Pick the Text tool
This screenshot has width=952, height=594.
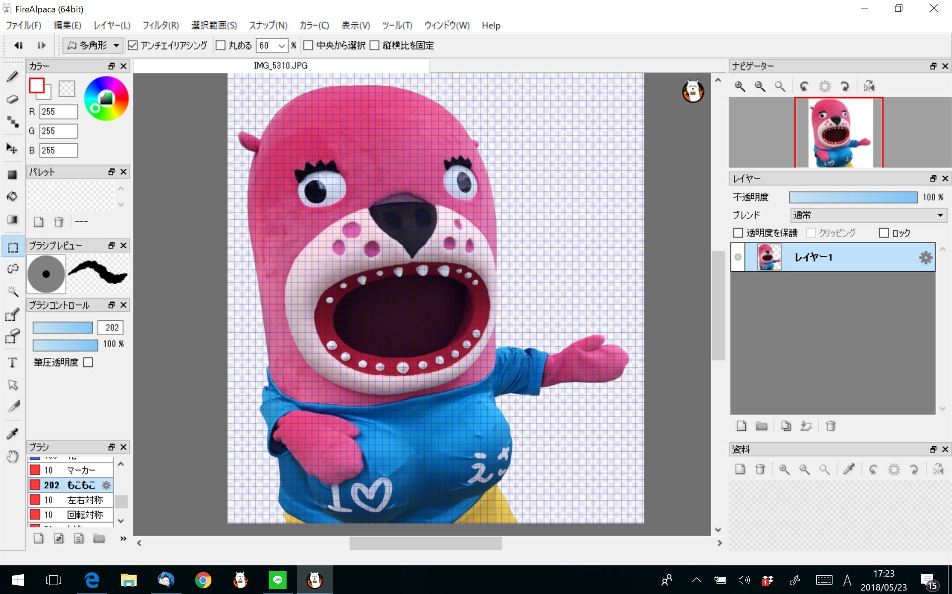point(12,362)
